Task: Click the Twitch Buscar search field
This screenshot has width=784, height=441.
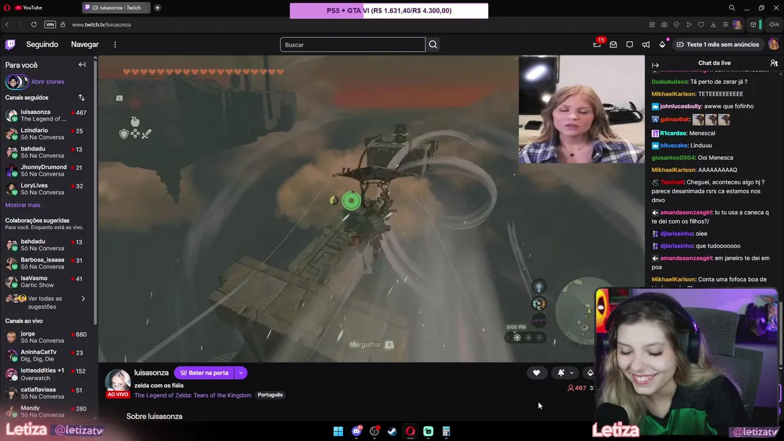Action: 352,44
